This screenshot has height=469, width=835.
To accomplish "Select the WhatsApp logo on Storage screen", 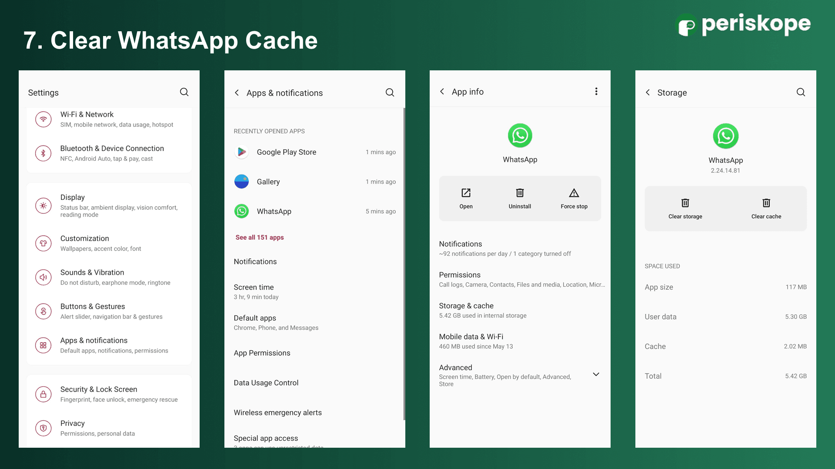I will (725, 136).
